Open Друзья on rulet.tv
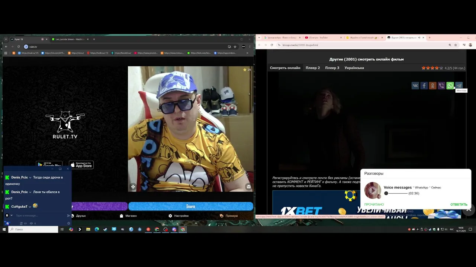The image size is (476, 267). coord(78,216)
